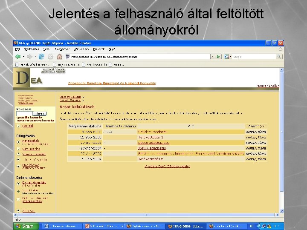Click the link returning to the Saját DSpace page

[x=167, y=166]
